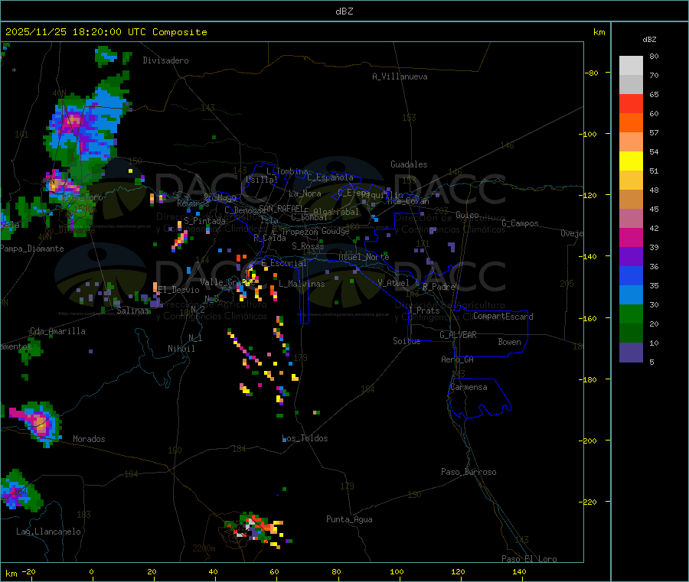This screenshot has height=582, width=689.
Task: Select the gray 80 dBZ legend swatch
Action: tap(631, 66)
